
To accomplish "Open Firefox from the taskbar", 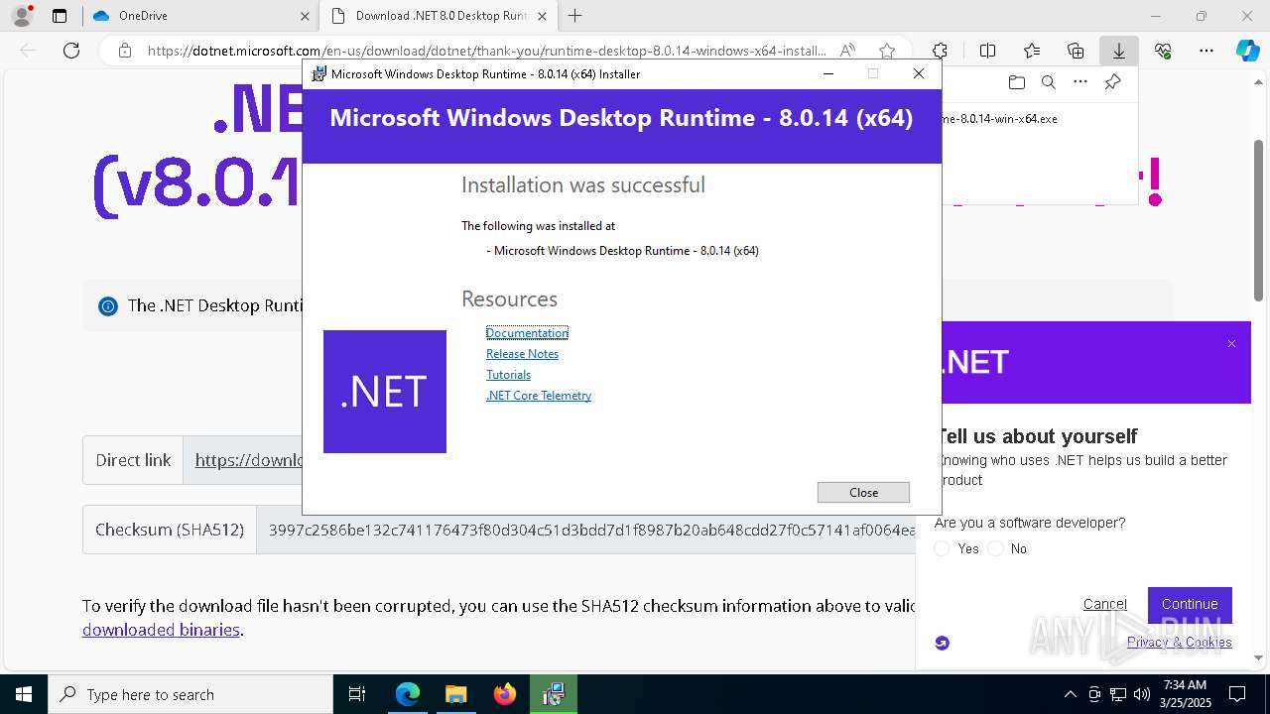I will click(x=504, y=694).
